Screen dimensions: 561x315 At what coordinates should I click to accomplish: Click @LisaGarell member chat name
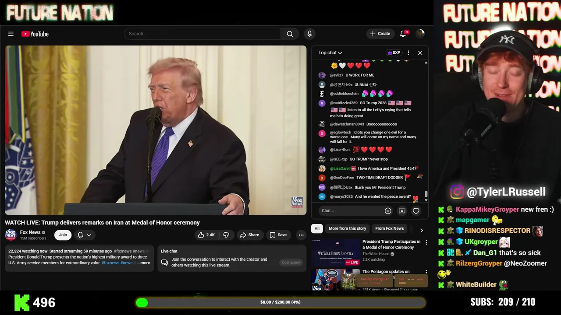(x=340, y=168)
